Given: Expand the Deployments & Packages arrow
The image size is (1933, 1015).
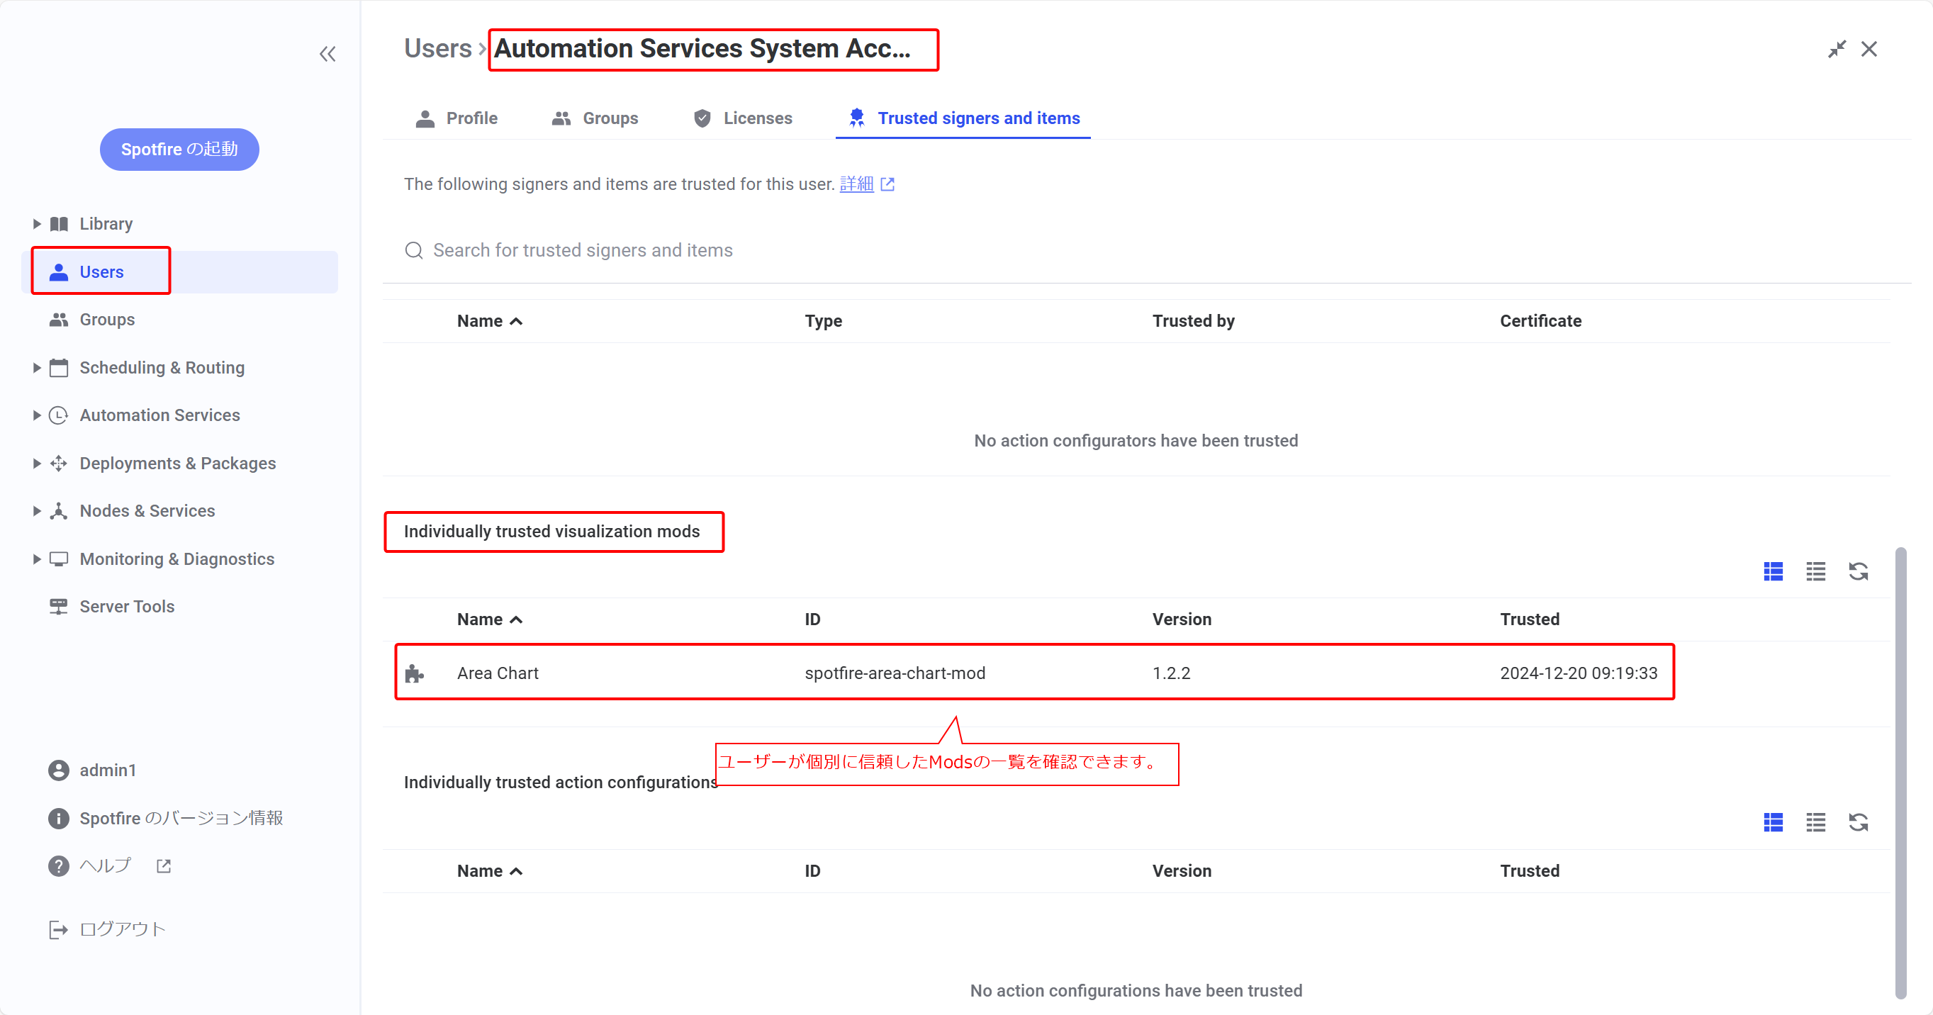Looking at the screenshot, I should (x=36, y=463).
